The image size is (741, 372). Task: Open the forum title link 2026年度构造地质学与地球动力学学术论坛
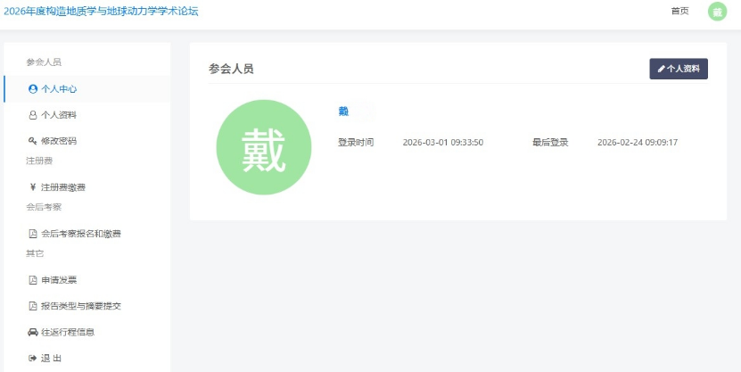click(x=101, y=12)
